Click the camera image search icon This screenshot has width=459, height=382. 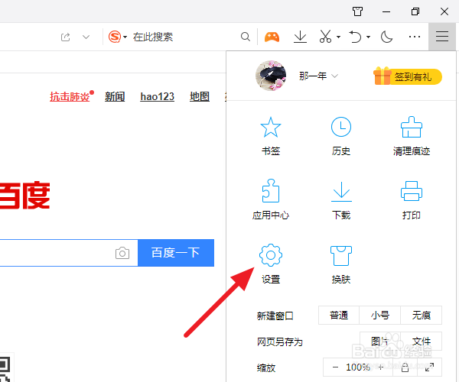pos(122,253)
